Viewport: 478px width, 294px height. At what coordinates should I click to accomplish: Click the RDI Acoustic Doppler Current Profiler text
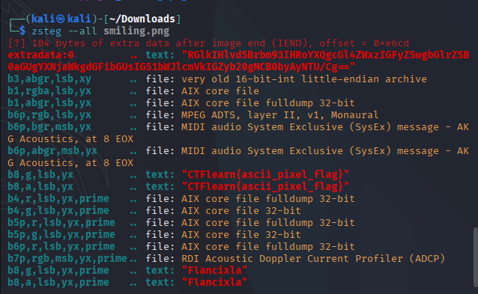pos(313,259)
